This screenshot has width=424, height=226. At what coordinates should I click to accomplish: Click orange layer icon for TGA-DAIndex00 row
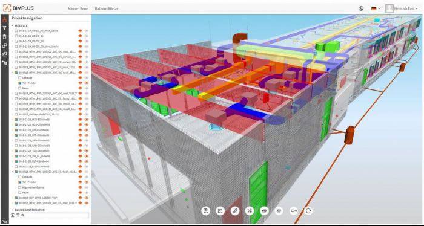pyautogui.click(x=81, y=150)
